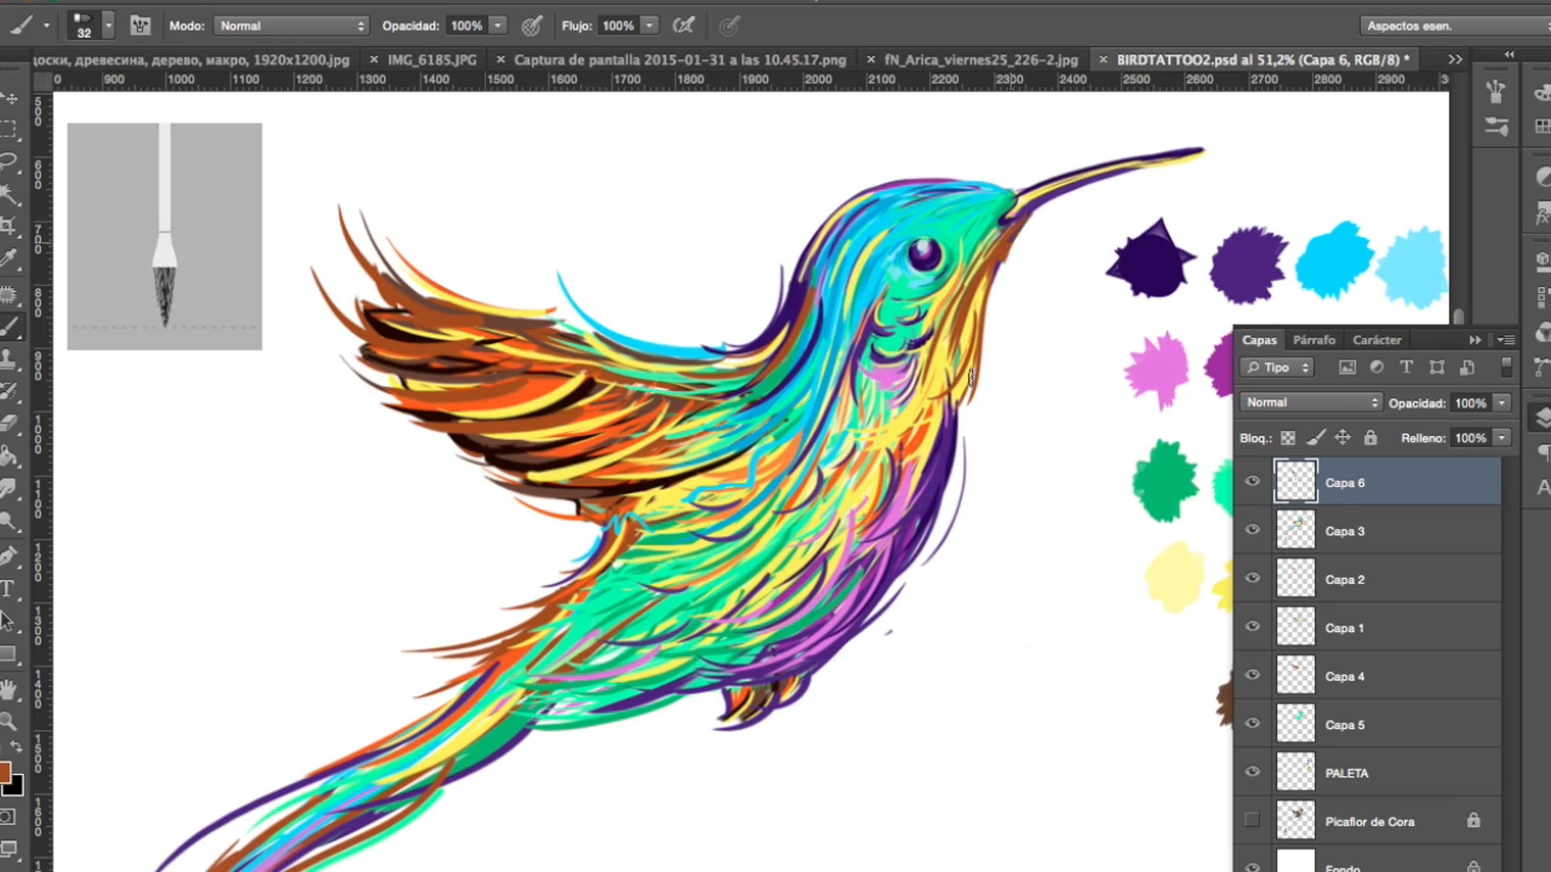Image resolution: width=1551 pixels, height=872 pixels.
Task: Select the Hand tool
Action: coord(8,690)
